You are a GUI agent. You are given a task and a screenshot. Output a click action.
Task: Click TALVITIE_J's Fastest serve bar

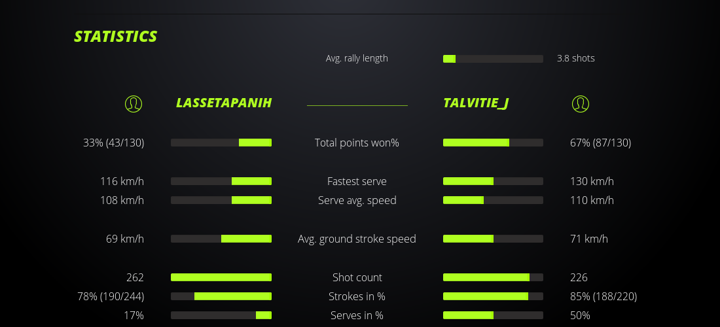tap(493, 181)
